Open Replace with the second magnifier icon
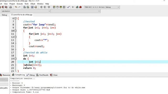The height and width of the screenshot is (94, 168). [x=28, y=7]
